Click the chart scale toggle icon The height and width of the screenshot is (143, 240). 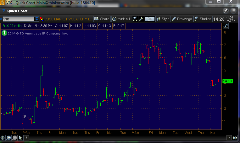pos(226,26)
